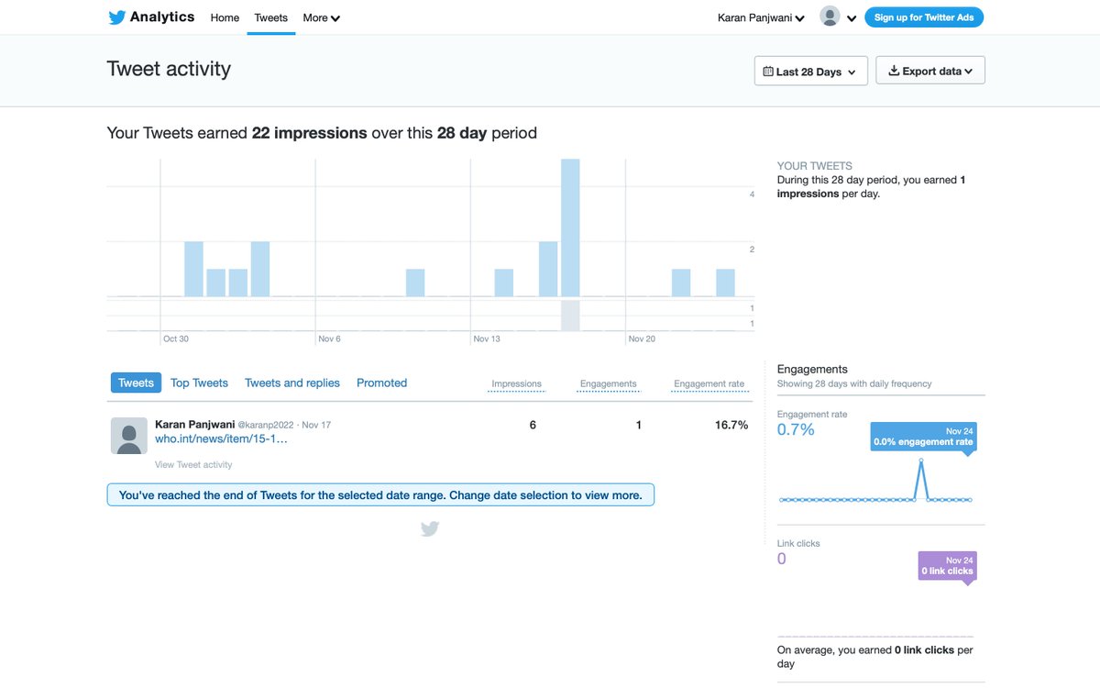
Task: Click the 1 engagements value in tweet row
Action: [639, 425]
